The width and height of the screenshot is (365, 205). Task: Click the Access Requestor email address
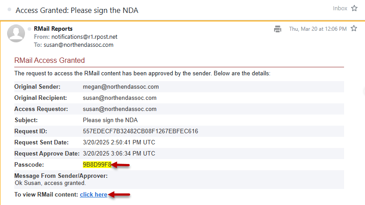point(119,109)
